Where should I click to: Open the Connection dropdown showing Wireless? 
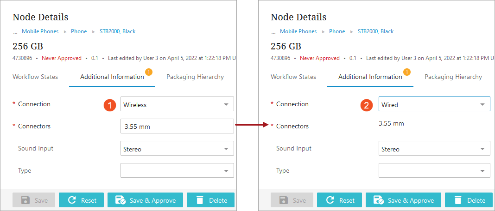coord(177,104)
